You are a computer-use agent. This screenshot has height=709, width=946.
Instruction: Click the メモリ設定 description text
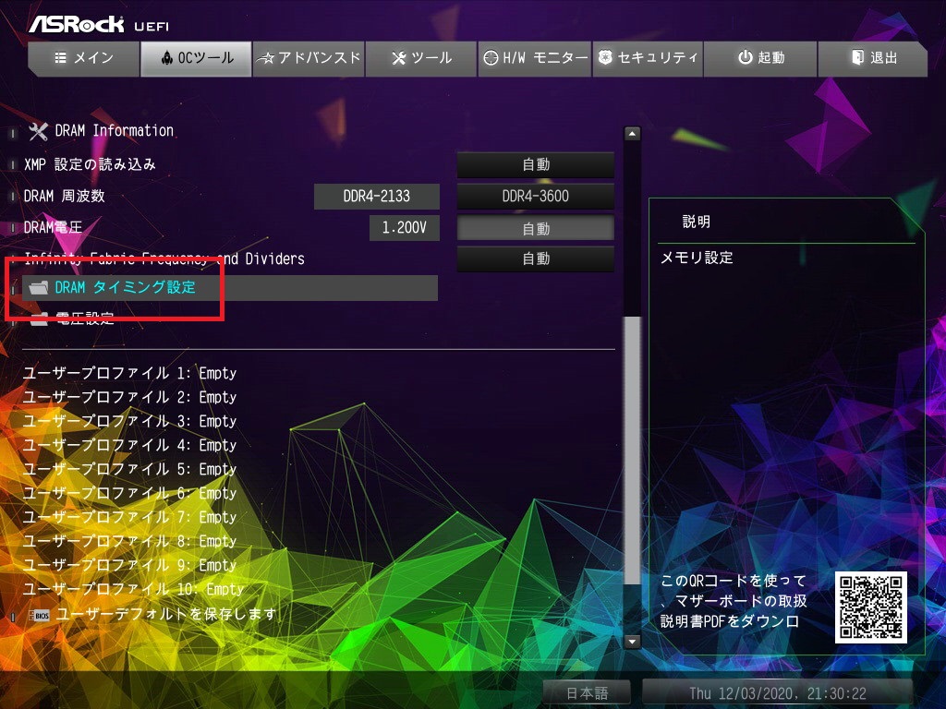pyautogui.click(x=697, y=258)
